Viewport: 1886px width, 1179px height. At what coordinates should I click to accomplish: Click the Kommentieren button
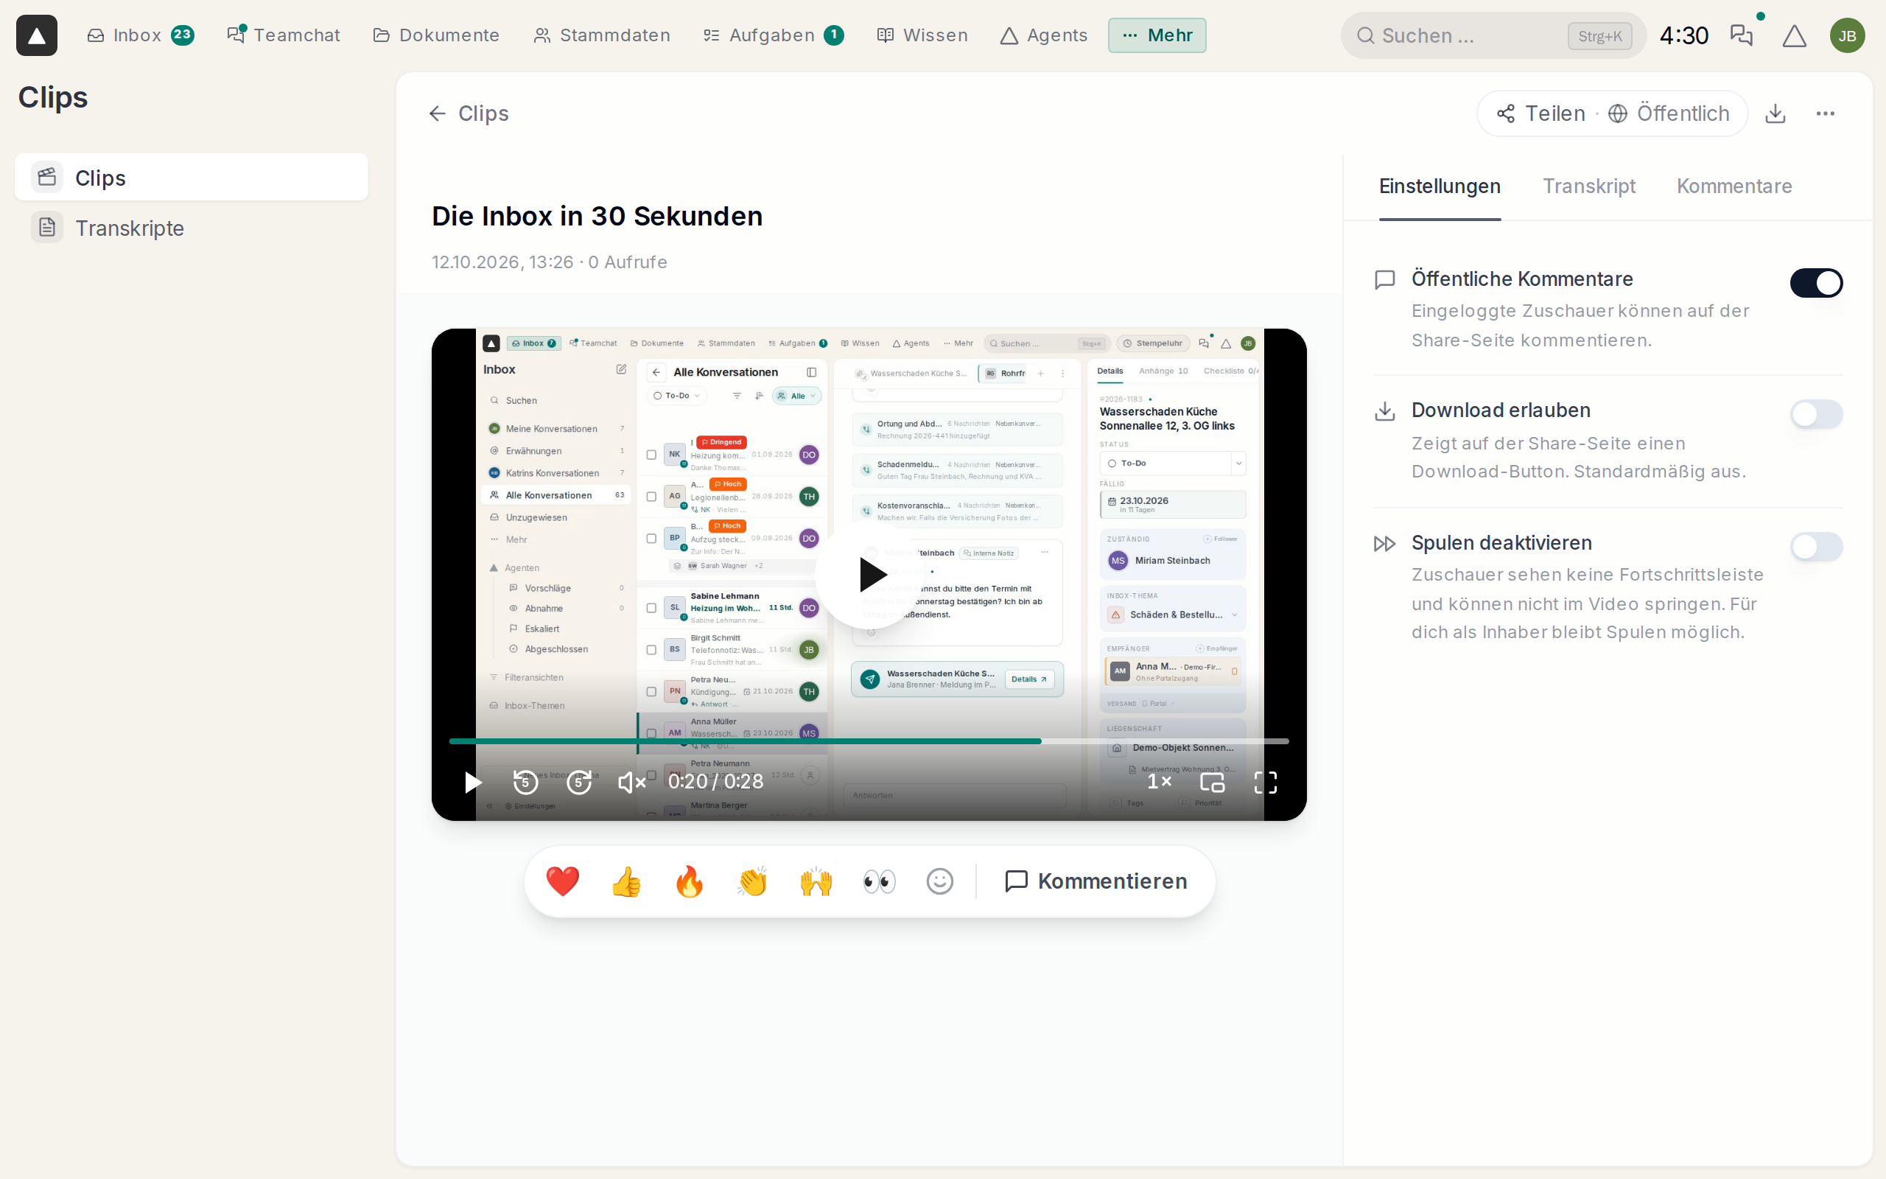click(x=1096, y=881)
